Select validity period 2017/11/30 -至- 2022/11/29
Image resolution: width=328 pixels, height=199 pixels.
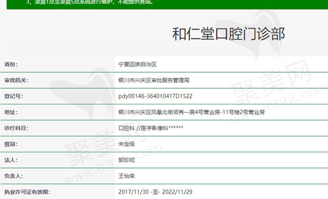pyautogui.click(x=155, y=192)
